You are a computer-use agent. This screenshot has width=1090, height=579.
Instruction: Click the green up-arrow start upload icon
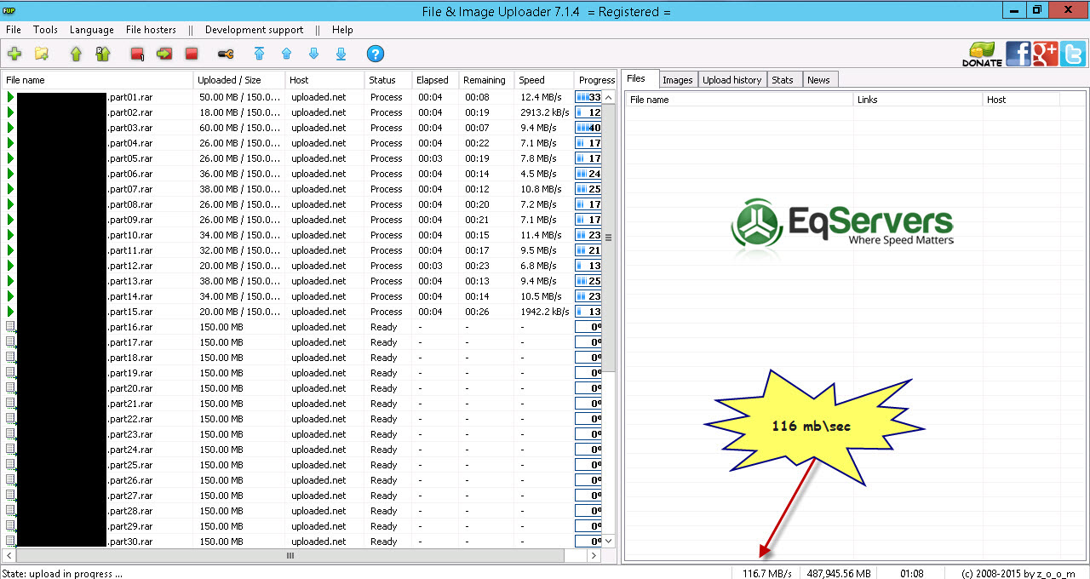tap(76, 54)
